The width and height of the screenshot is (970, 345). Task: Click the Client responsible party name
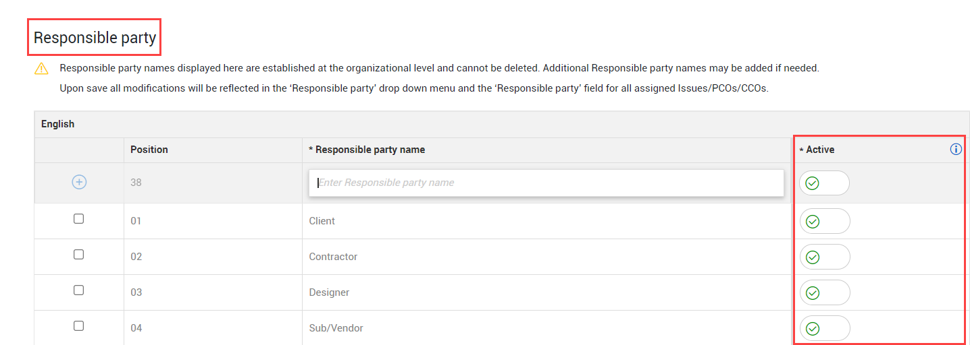[x=322, y=221]
